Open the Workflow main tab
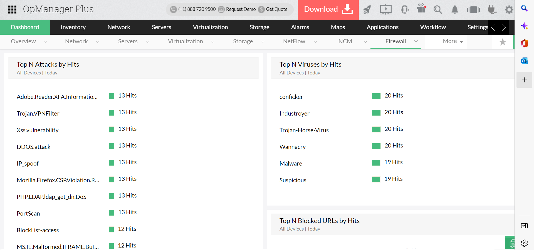Screen dimensions: 534x250 [433, 27]
